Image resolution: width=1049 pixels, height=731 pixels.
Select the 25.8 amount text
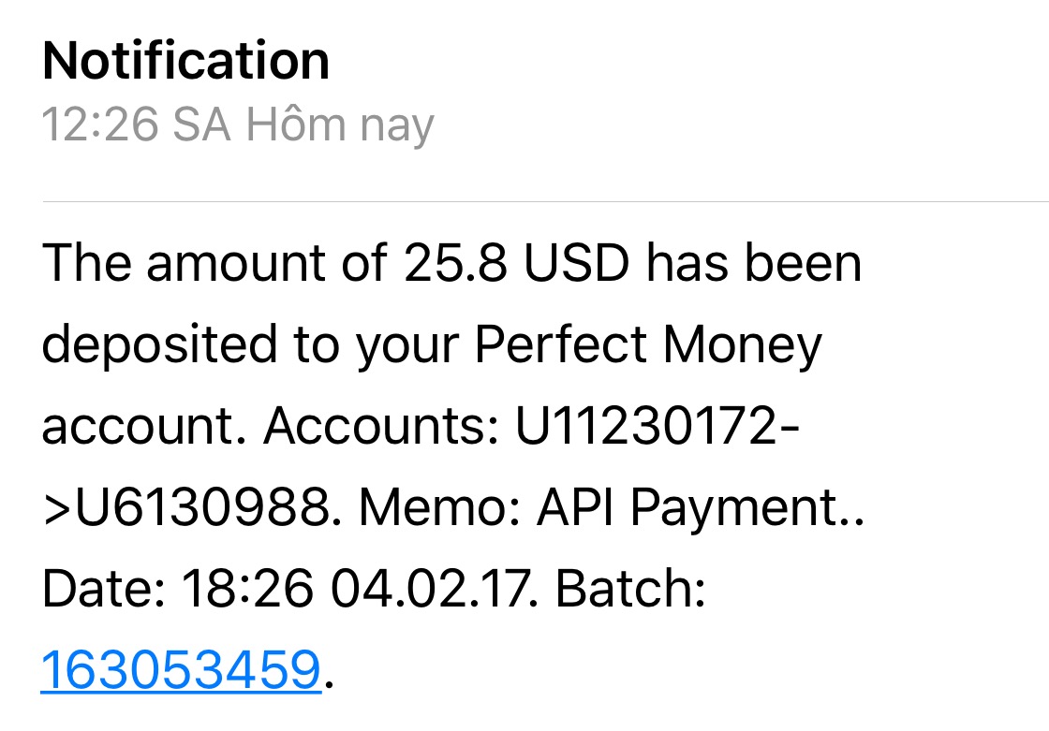[x=457, y=264]
